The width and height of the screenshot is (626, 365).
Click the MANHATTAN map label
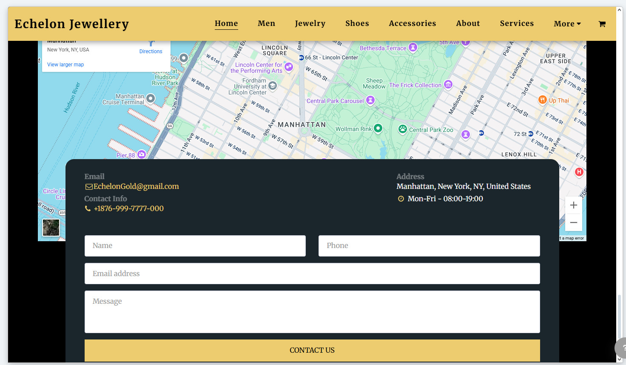click(302, 125)
